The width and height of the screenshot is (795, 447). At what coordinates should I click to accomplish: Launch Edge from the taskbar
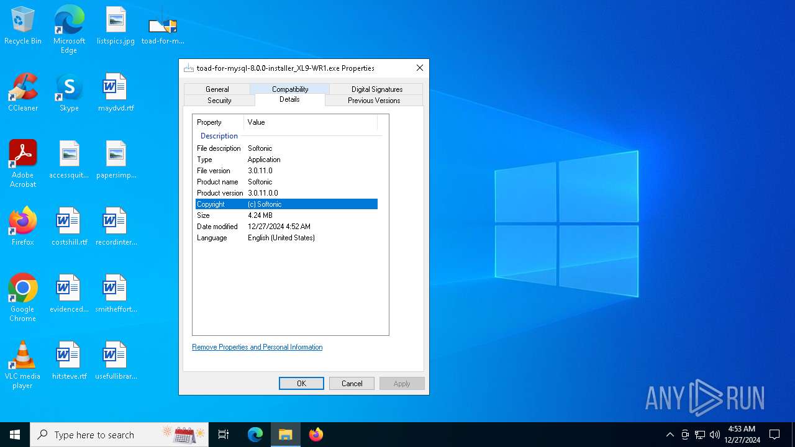click(255, 435)
